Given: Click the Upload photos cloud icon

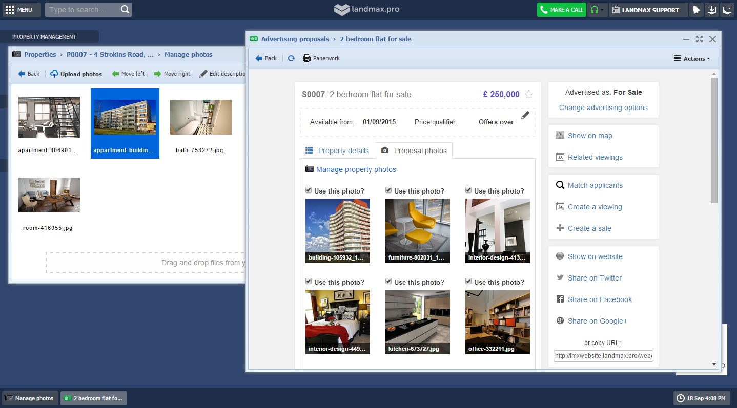Looking at the screenshot, I should [54, 74].
